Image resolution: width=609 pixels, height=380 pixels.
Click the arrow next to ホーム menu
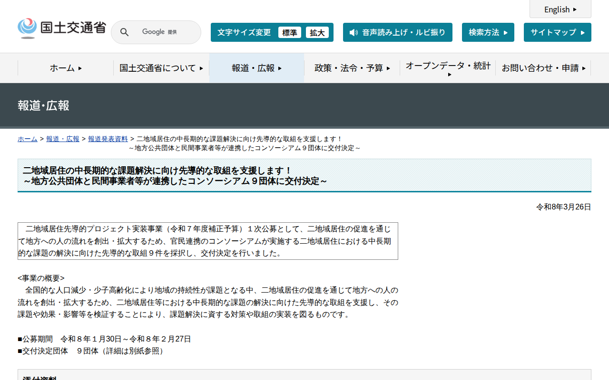[x=80, y=68]
